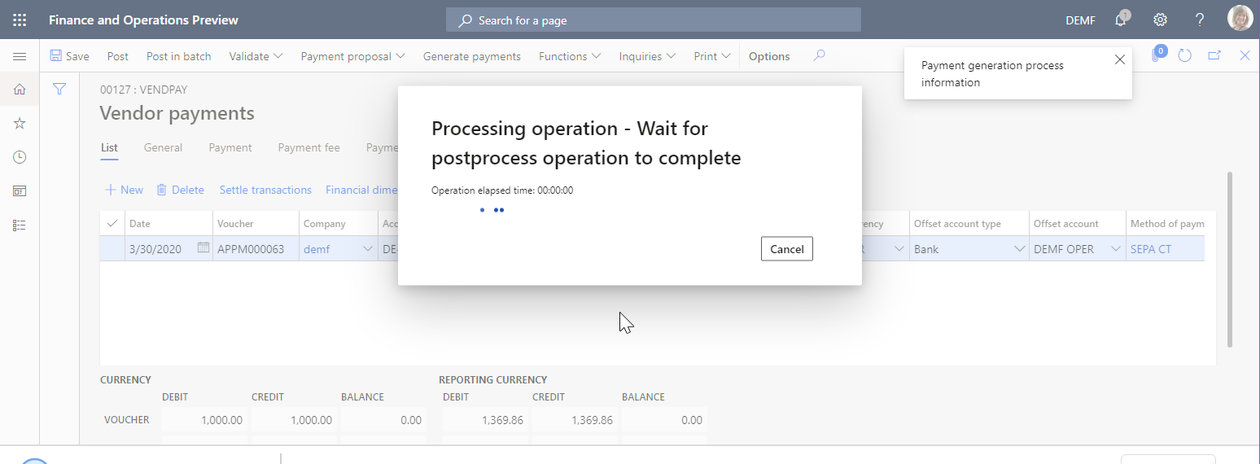Cancel the processing operation dialog

click(786, 249)
